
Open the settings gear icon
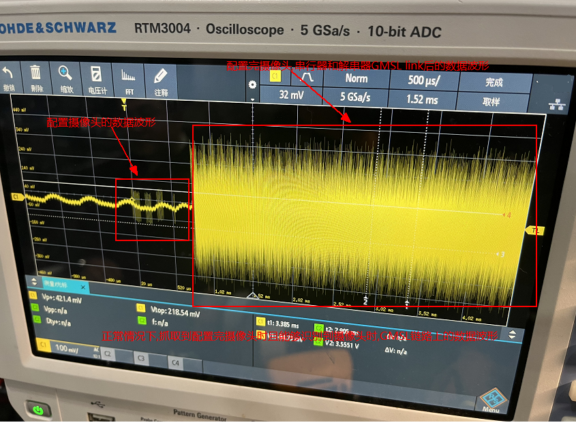[x=252, y=85]
